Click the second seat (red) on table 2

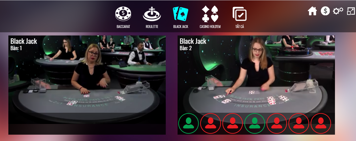click(x=210, y=123)
